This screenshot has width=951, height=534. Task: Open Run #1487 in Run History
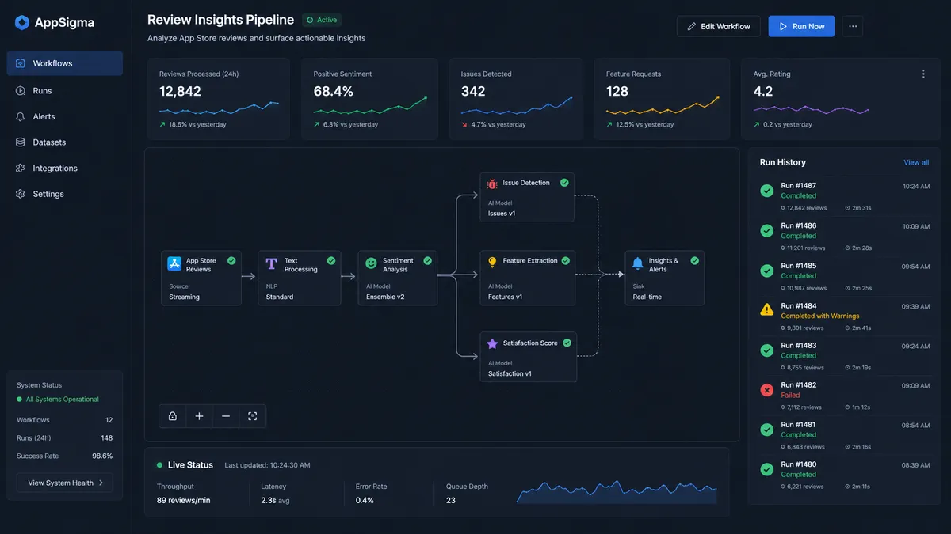click(x=845, y=196)
